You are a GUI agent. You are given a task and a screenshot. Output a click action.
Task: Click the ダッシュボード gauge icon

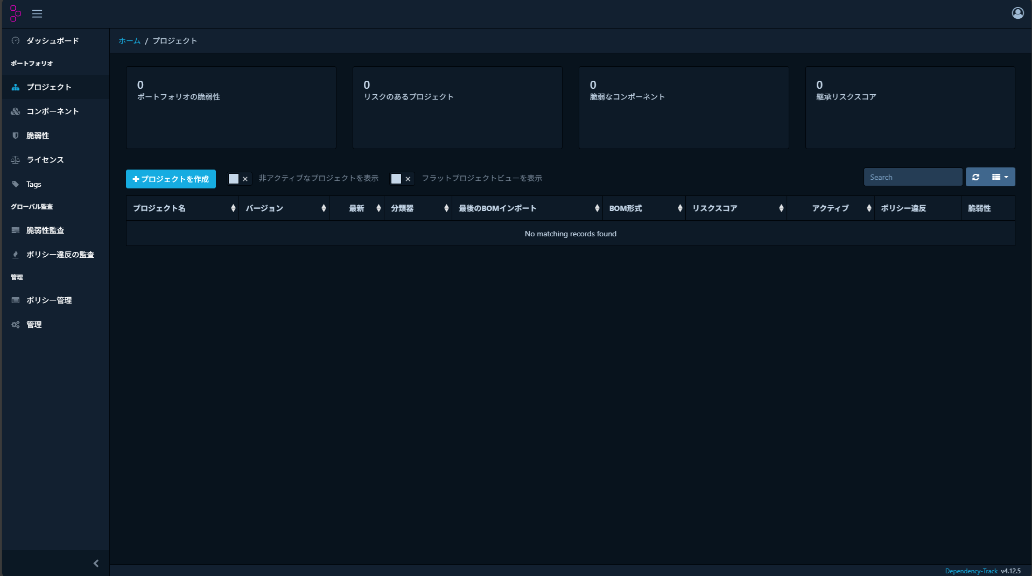[16, 41]
